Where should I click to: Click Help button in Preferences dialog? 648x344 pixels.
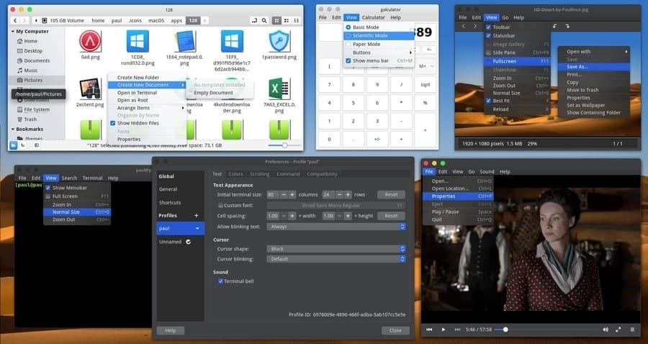(170, 330)
